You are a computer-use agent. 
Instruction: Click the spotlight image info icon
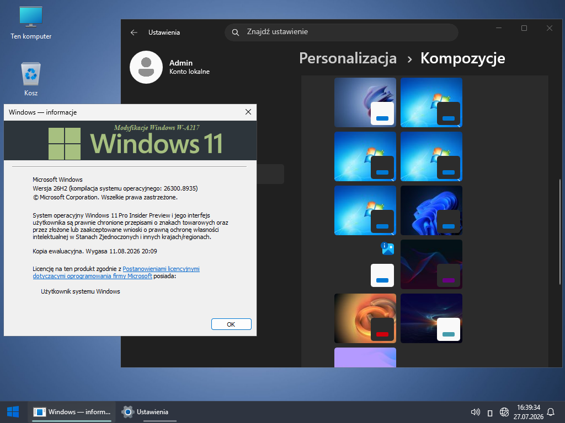(387, 248)
